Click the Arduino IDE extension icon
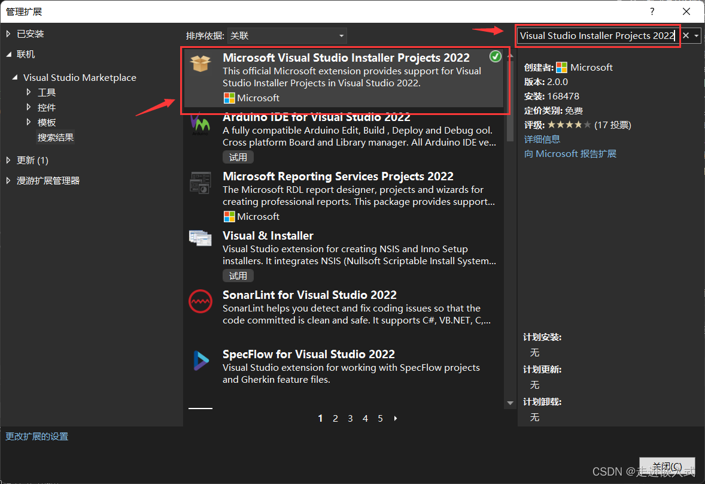705x484 pixels. coord(200,124)
